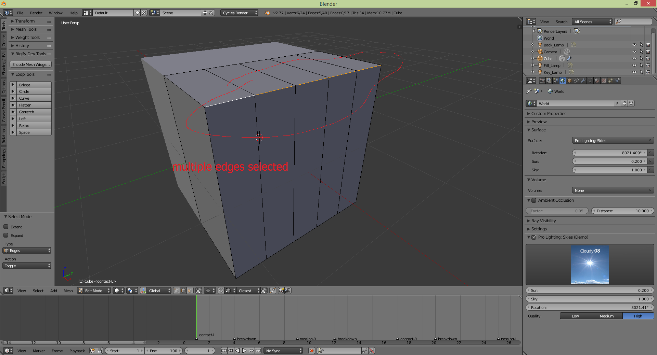Toggle Back_Lamp visibility eye
The width and height of the screenshot is (657, 355).
coord(634,45)
